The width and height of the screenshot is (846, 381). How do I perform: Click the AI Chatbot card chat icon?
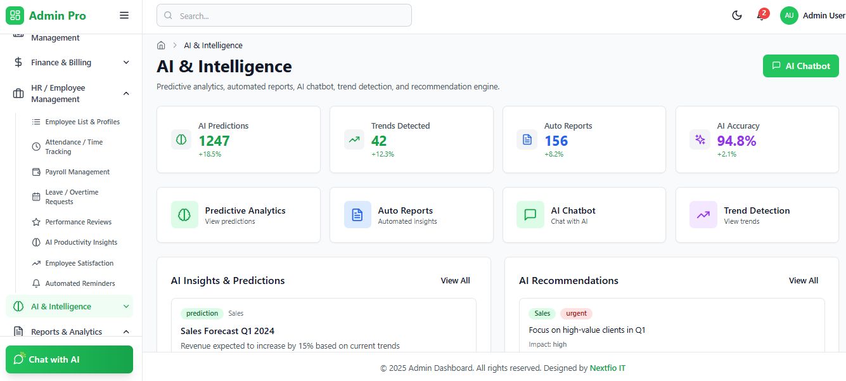click(x=530, y=215)
